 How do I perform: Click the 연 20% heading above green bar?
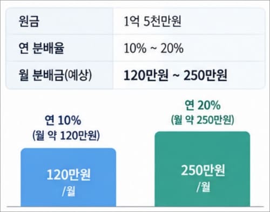pyautogui.click(x=202, y=105)
